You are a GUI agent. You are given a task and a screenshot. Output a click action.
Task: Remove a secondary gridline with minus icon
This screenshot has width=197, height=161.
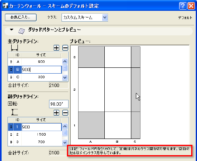(x=65, y=113)
